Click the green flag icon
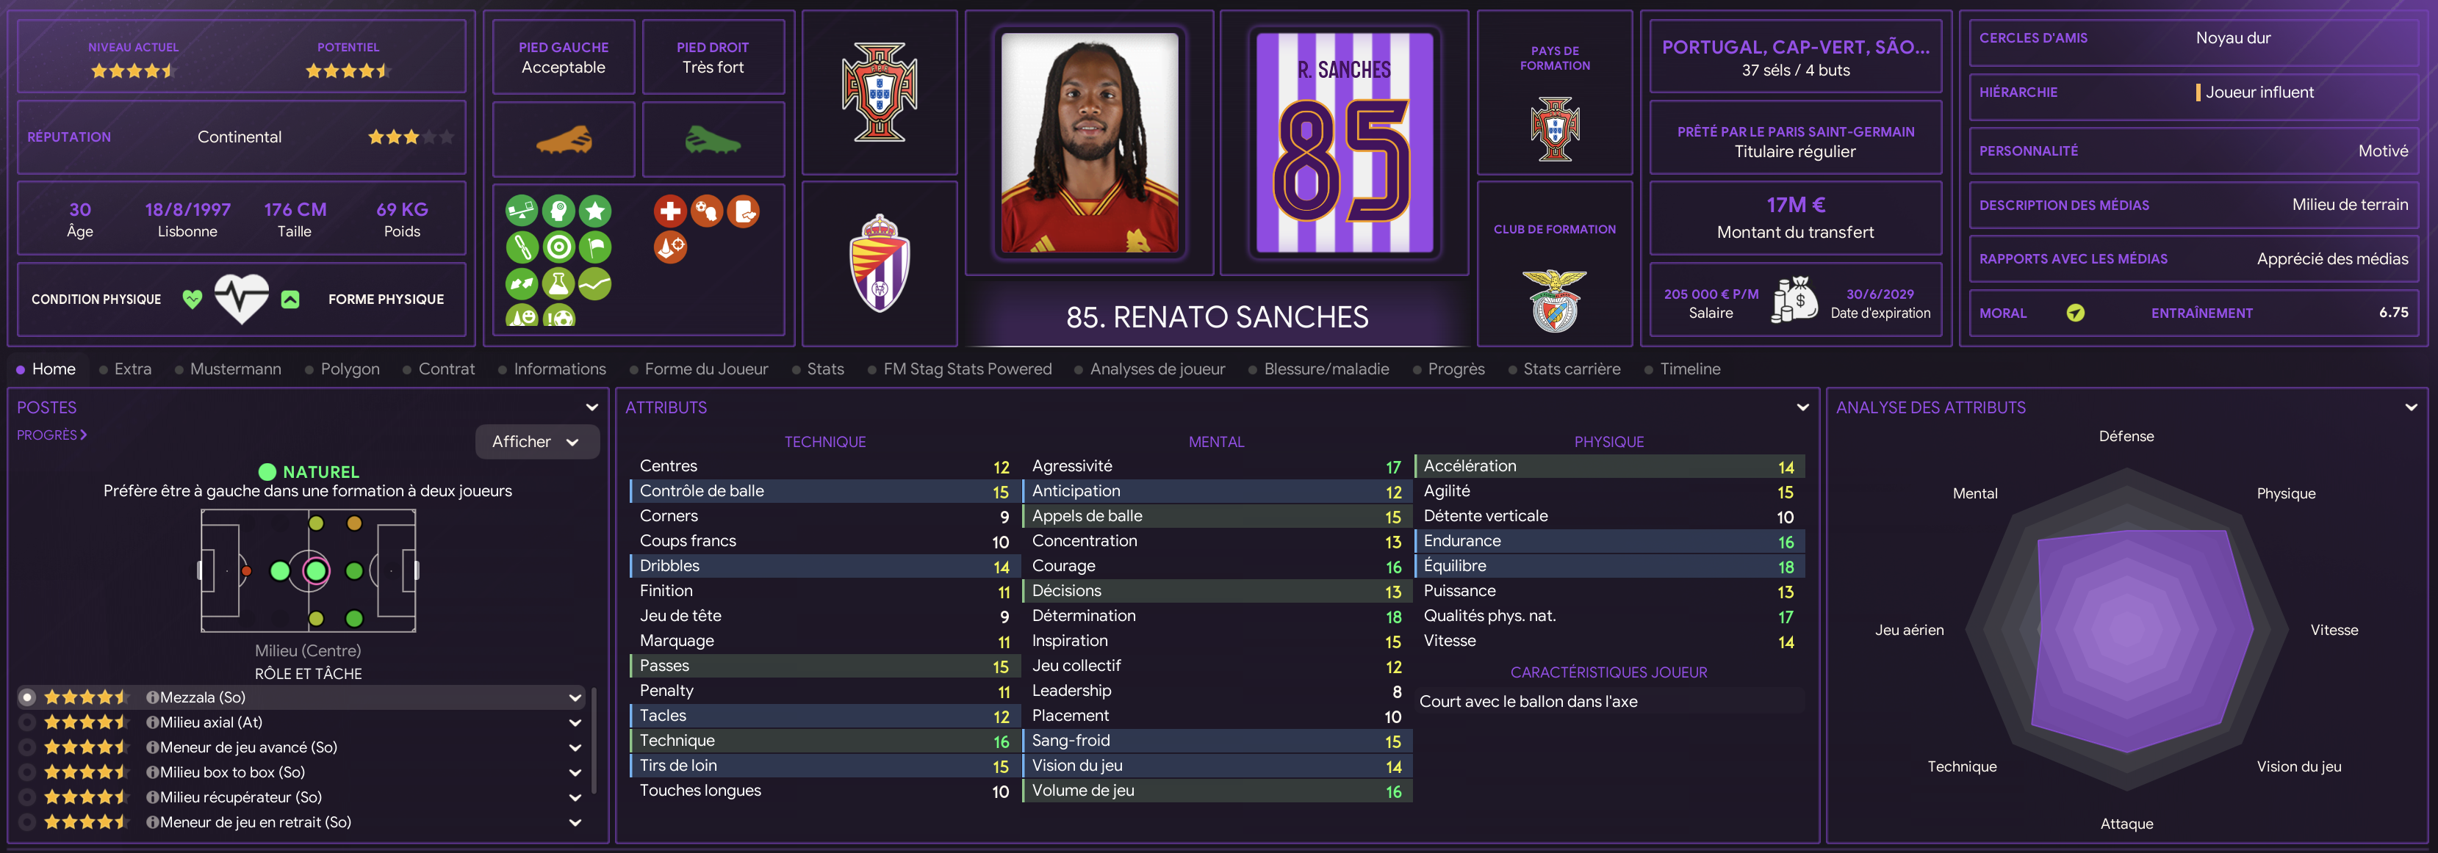Viewport: 2438px width, 853px height. (594, 248)
